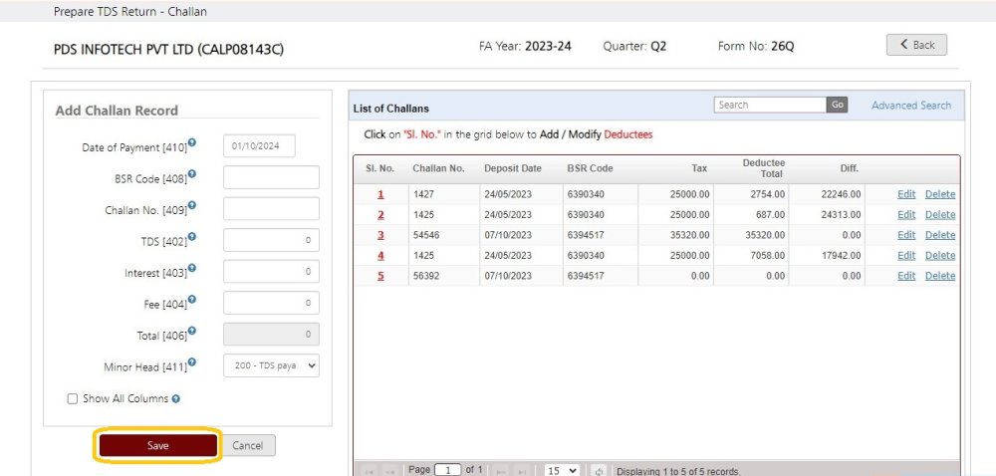
Task: Click help icon next to Show All Columns
Action: [176, 399]
